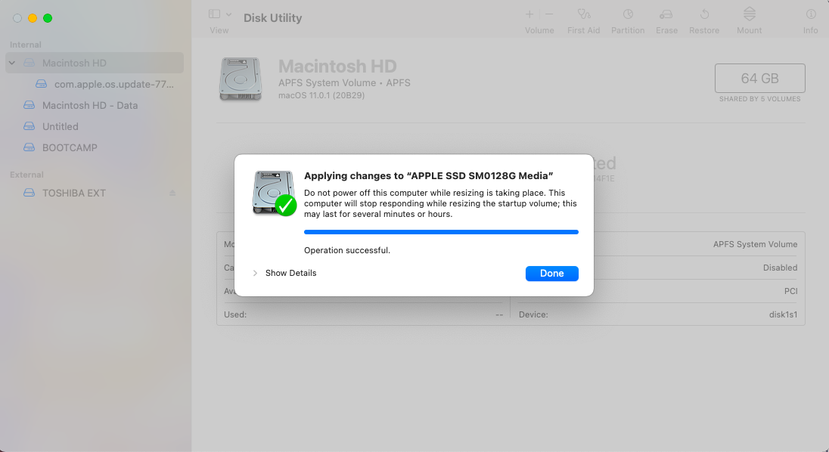
Task: Toggle the sidebar View icon
Action: (214, 14)
